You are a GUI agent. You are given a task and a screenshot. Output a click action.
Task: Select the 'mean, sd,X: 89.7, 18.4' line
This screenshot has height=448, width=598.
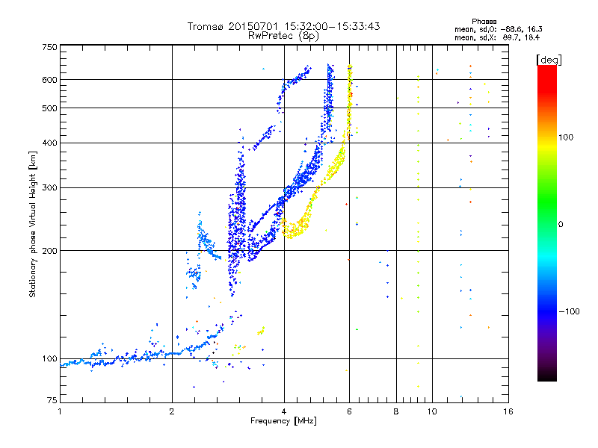(x=497, y=37)
